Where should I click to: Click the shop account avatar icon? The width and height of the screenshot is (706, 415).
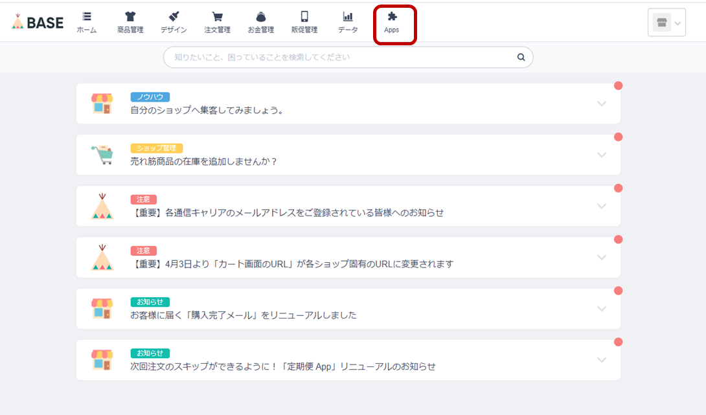tap(661, 23)
